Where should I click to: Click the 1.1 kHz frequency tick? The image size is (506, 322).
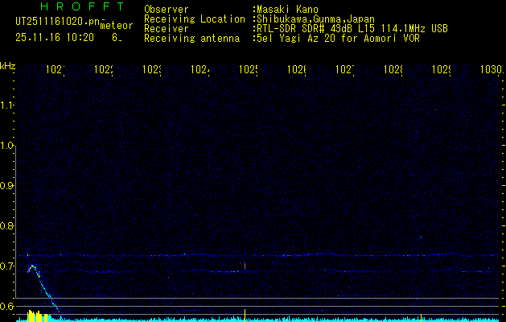coord(7,105)
